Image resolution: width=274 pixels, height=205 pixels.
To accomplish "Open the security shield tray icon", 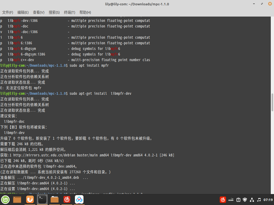I will (x=245, y=199).
